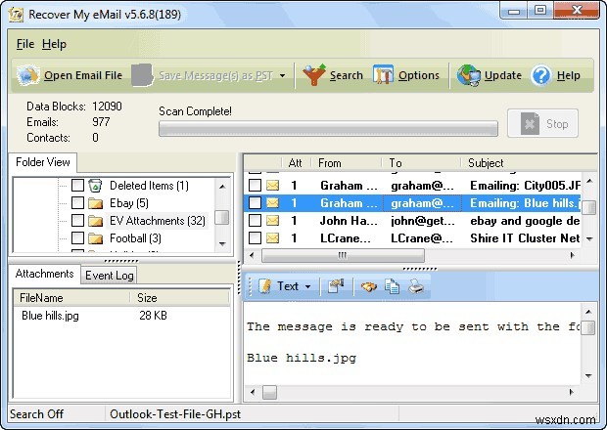Check the Football folder checkbox

coord(77,238)
